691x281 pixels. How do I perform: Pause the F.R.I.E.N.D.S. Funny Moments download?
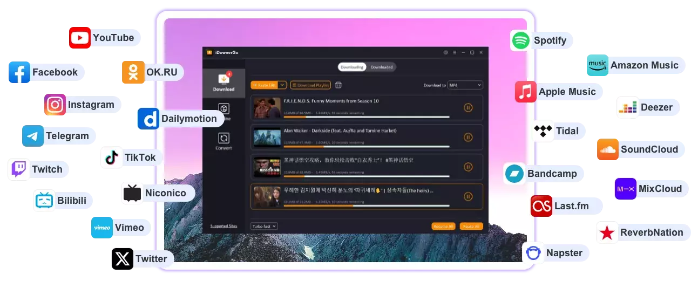(468, 107)
